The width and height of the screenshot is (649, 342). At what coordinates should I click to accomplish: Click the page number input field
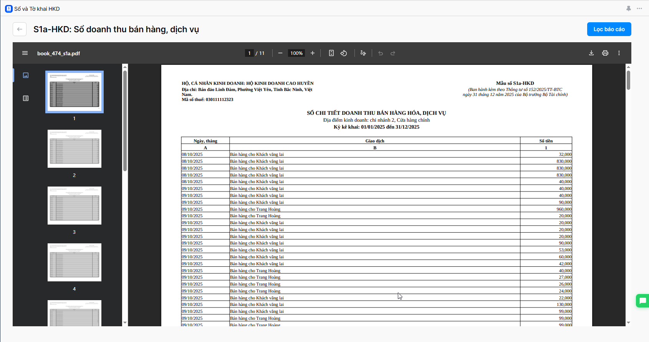249,53
